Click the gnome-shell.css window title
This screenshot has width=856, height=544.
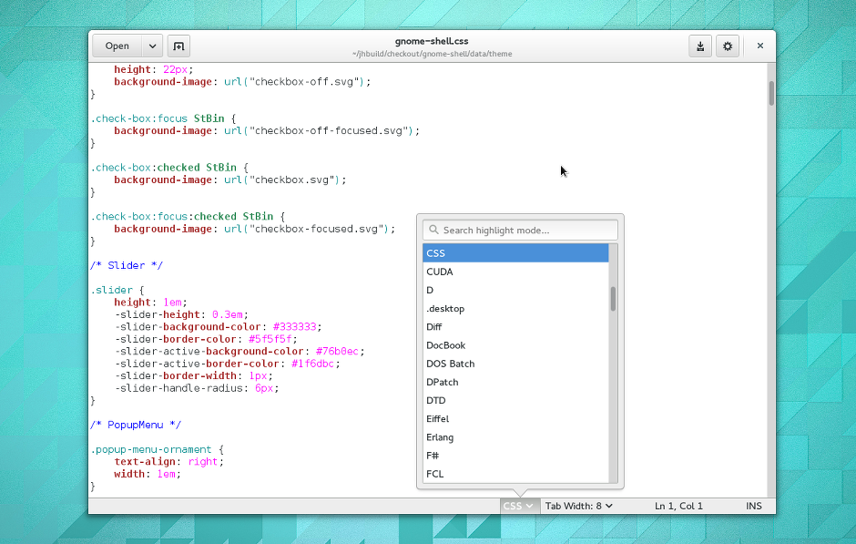pos(432,41)
